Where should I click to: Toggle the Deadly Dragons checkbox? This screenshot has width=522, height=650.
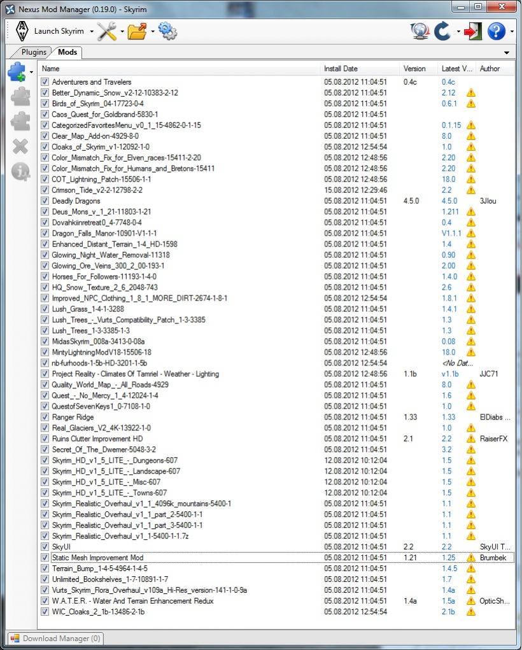(45, 201)
